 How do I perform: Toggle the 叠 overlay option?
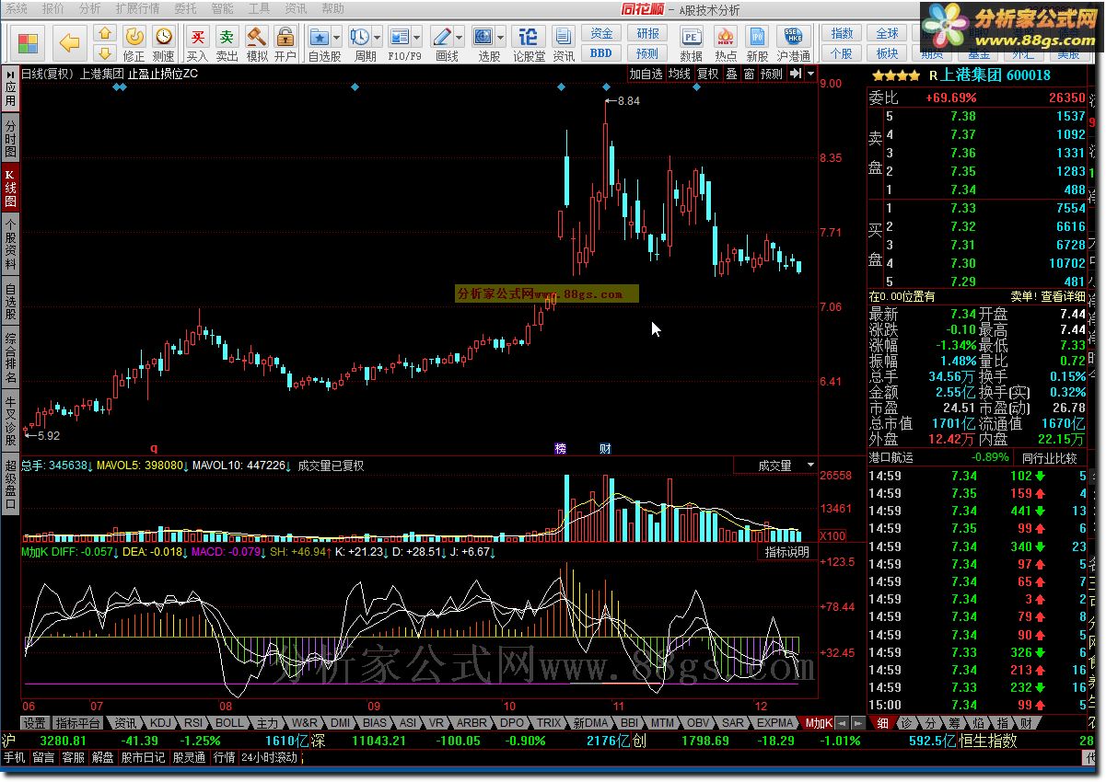[x=731, y=74]
